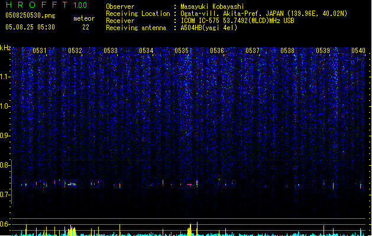Click the Receiving antenna label
372x236 pixels.
pos(136,28)
